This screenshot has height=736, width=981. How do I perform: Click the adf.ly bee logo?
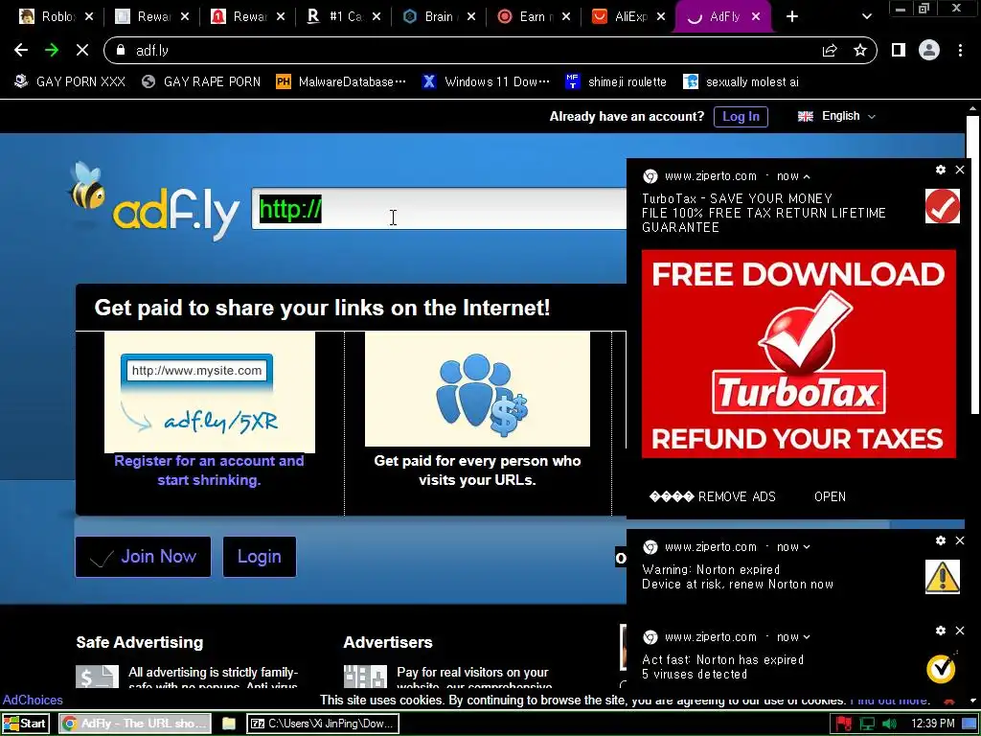point(154,201)
